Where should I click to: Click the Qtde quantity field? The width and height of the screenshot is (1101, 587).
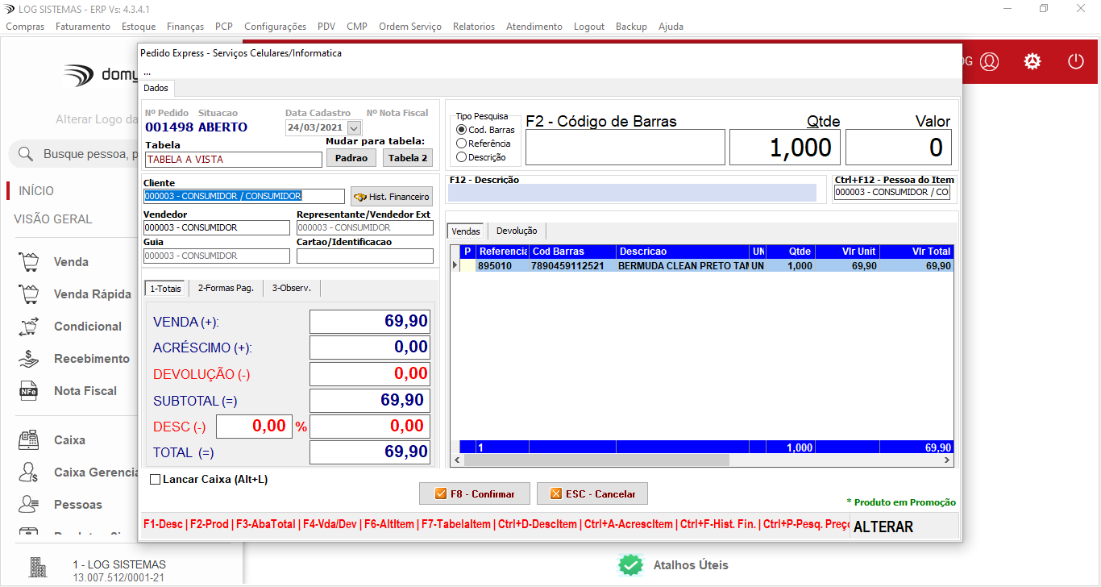point(785,148)
